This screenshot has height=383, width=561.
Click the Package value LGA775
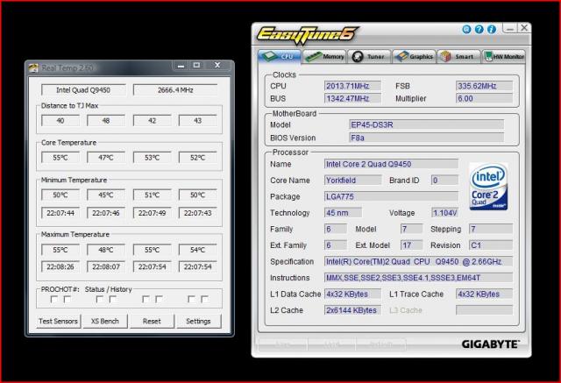[391, 196]
